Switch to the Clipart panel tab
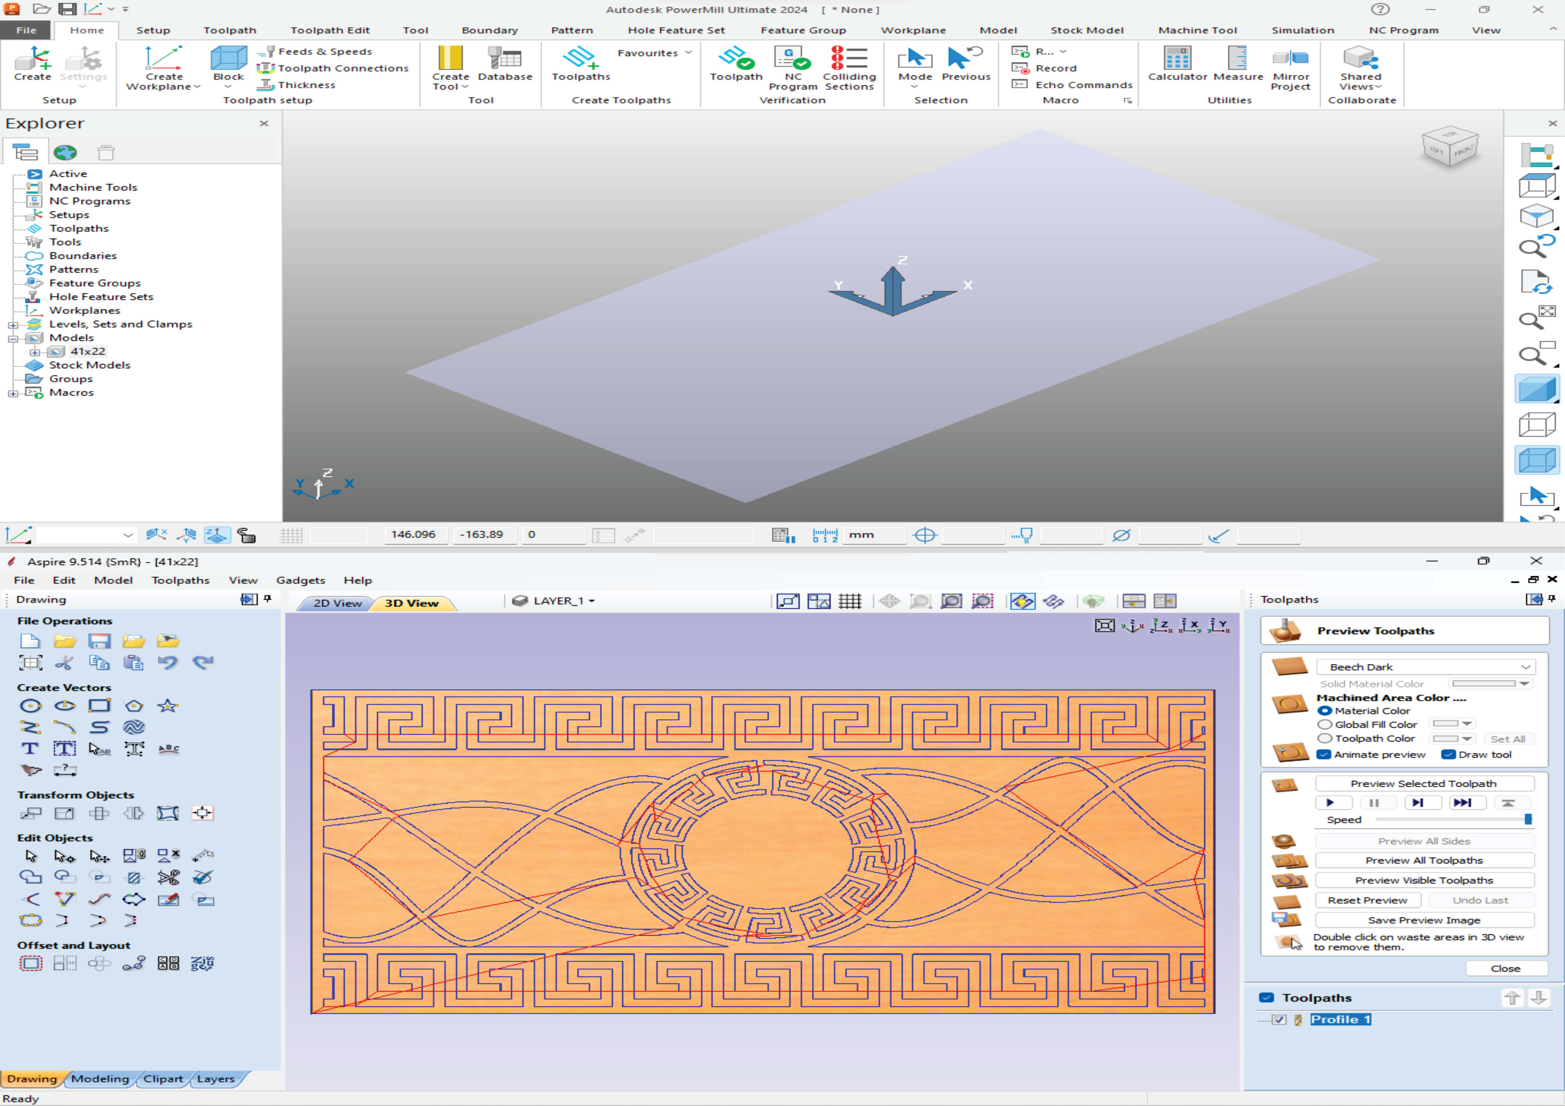Screen dimensions: 1565x1106 (163, 1079)
